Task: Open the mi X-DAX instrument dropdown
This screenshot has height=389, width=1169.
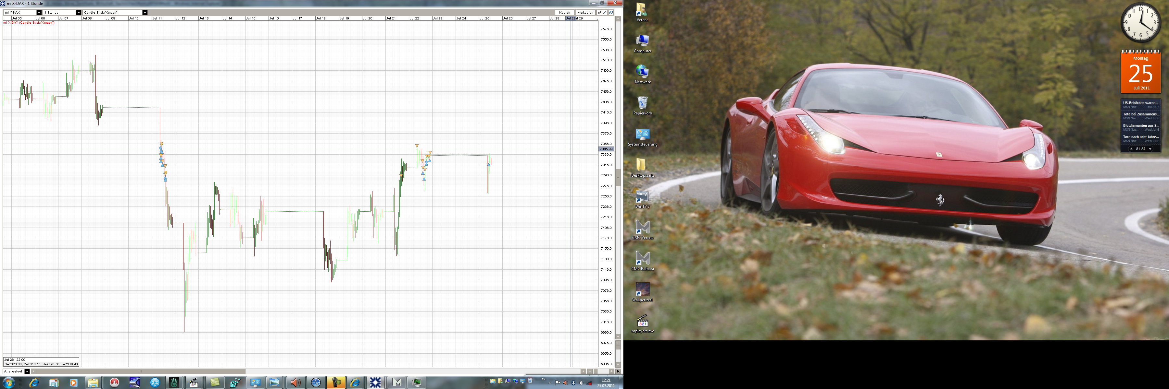Action: 39,13
